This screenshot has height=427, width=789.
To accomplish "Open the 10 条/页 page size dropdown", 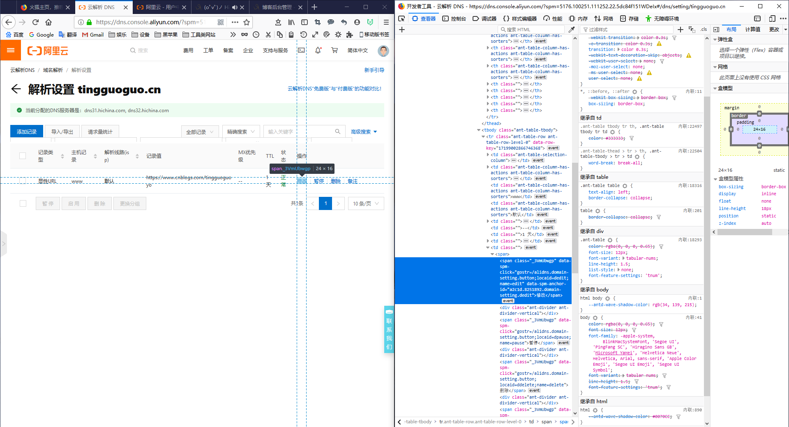I will (x=366, y=203).
